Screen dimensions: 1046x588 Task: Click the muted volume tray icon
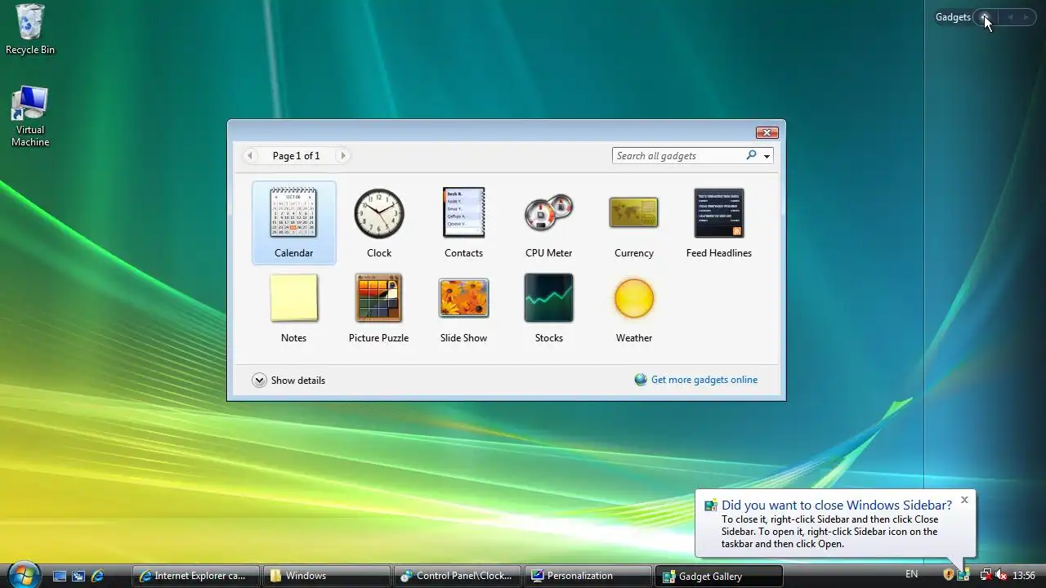(1001, 575)
